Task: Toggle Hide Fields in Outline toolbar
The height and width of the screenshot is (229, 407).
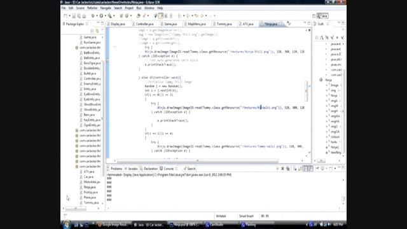Action: point(327,38)
